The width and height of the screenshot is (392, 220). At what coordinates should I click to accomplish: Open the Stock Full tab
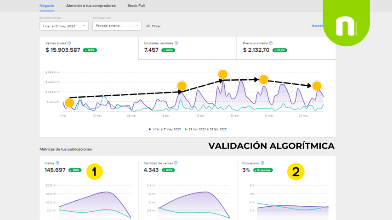[x=136, y=5]
